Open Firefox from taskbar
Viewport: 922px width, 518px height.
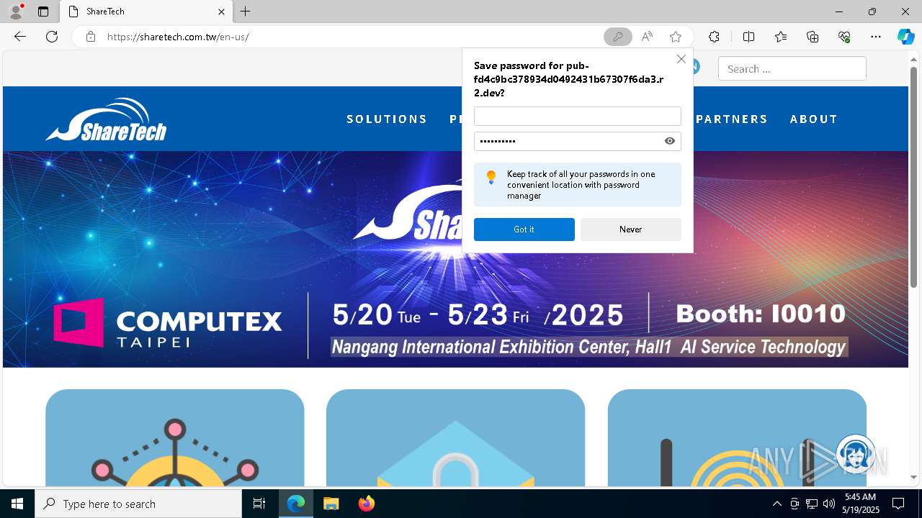(366, 504)
